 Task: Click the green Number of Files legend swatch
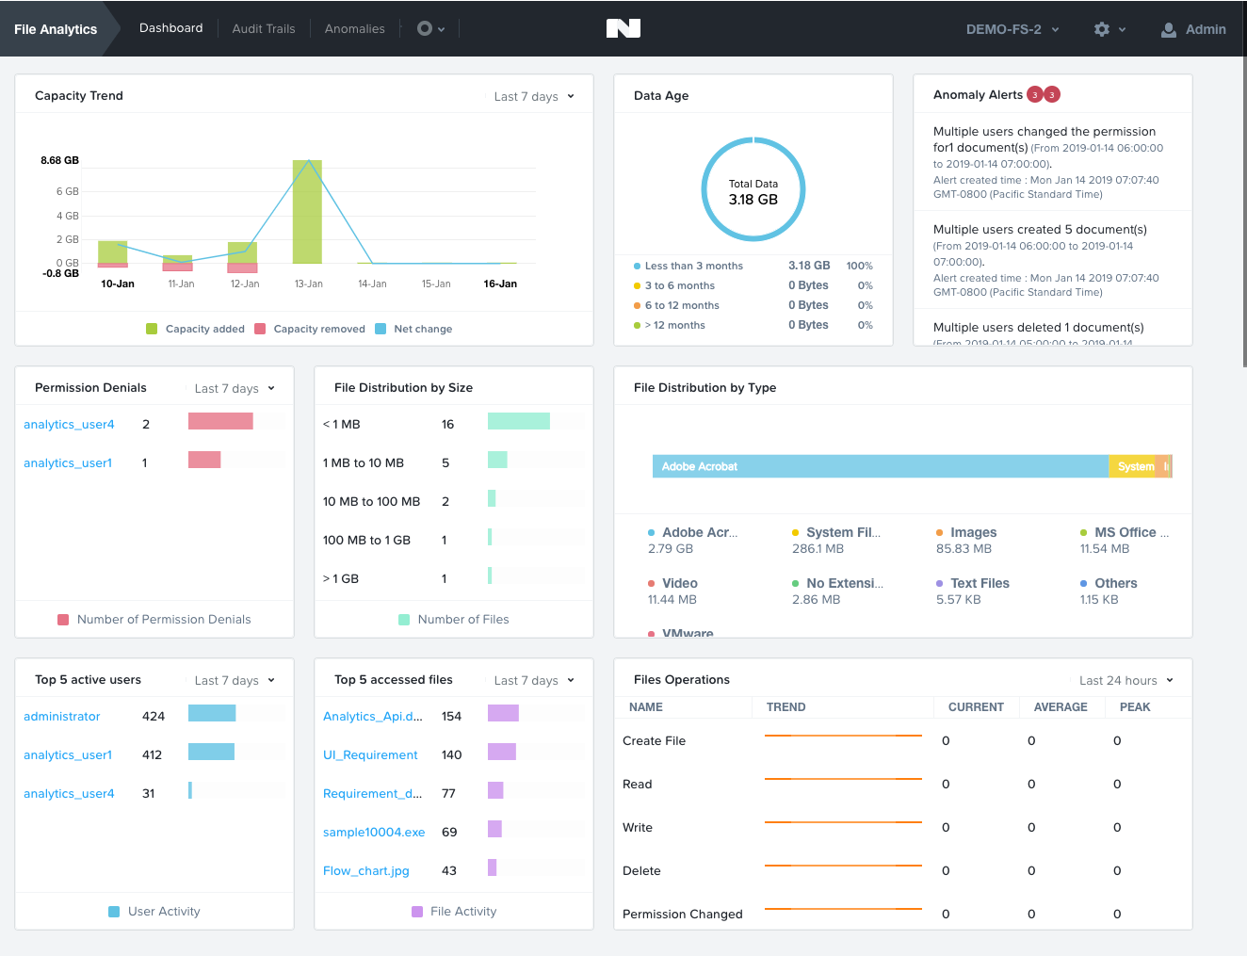click(403, 619)
